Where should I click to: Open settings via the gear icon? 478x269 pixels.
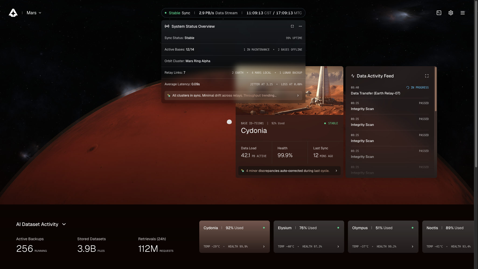451,13
